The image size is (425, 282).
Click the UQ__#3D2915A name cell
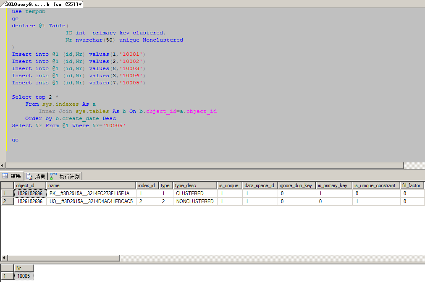(x=91, y=201)
